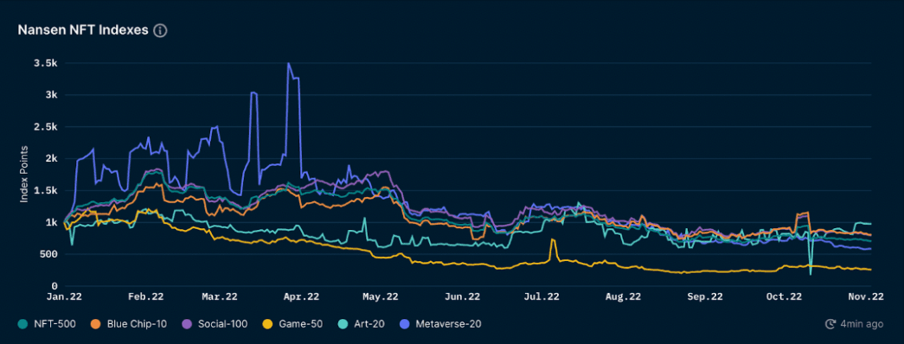
Task: Click the Art-20 sharp dip in October
Action: tap(811, 274)
